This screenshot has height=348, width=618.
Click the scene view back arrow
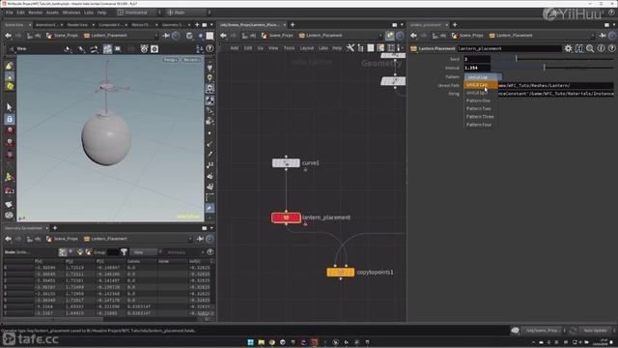(x=8, y=36)
